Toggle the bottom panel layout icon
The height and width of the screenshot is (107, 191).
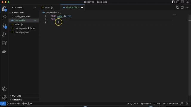point(178,2)
